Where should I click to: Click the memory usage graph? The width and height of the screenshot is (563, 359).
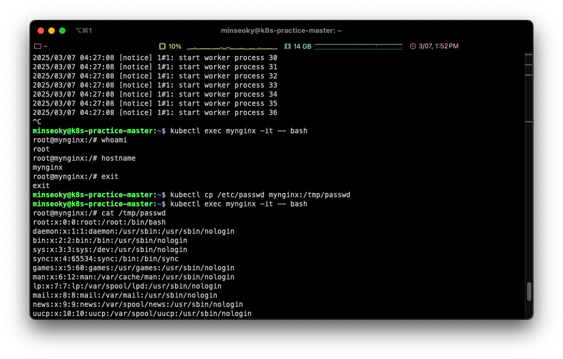coord(359,46)
